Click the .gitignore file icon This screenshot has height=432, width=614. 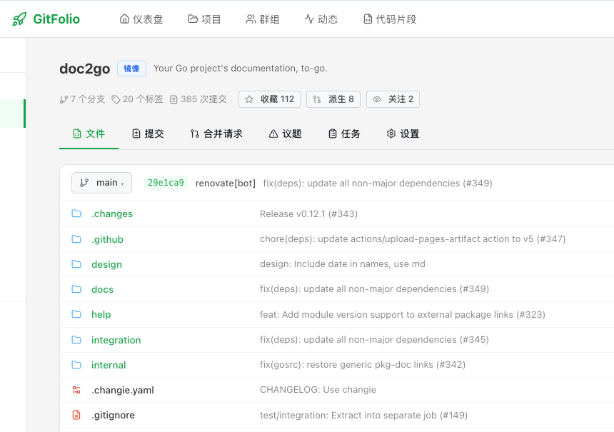[x=76, y=415]
